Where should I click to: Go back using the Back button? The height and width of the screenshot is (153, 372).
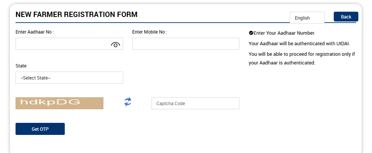click(346, 17)
